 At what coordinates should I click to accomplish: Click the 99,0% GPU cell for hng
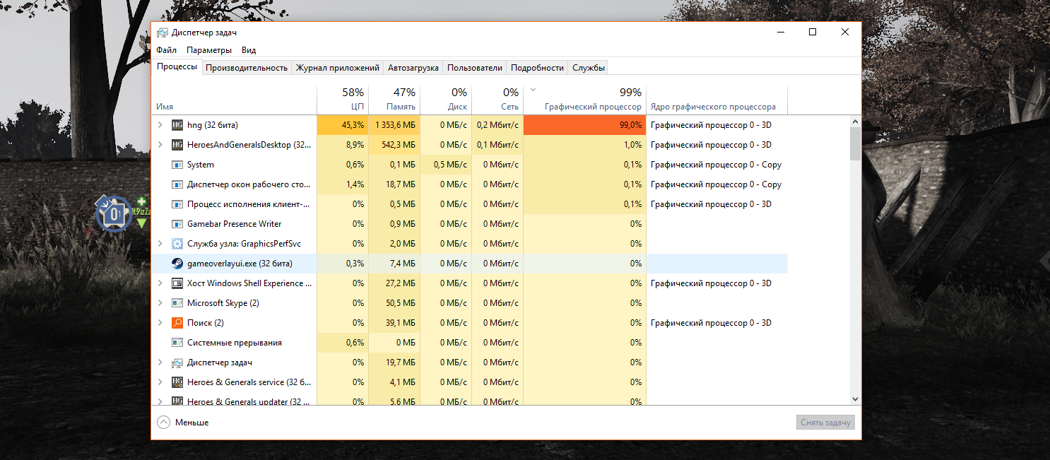585,125
